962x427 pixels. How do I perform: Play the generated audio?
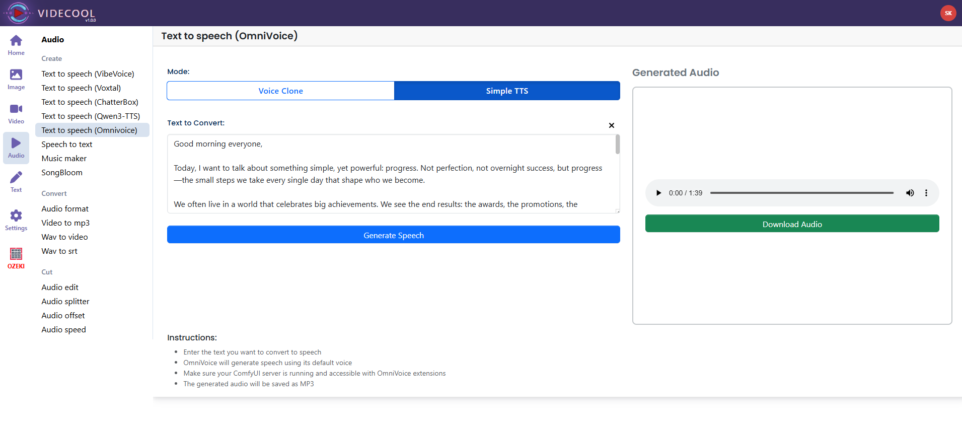coord(658,193)
